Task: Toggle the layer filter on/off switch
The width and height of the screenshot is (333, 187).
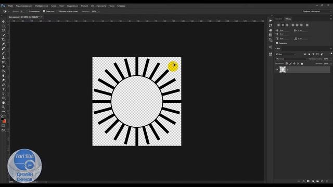Action: pos(331,54)
